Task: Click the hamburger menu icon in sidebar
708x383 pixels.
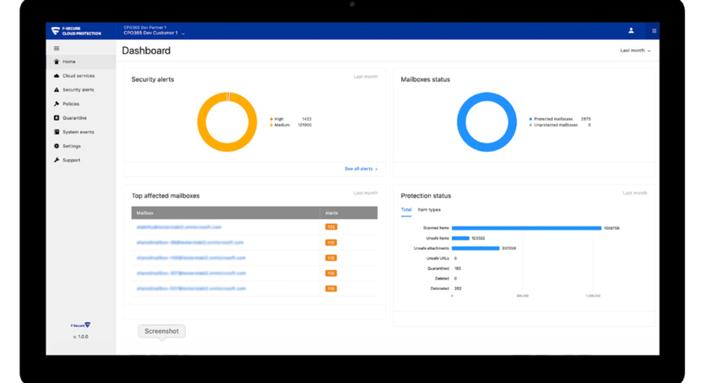Action: coord(57,48)
